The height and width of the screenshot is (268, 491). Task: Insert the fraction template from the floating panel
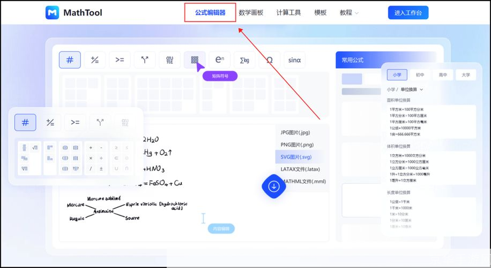pos(24,148)
